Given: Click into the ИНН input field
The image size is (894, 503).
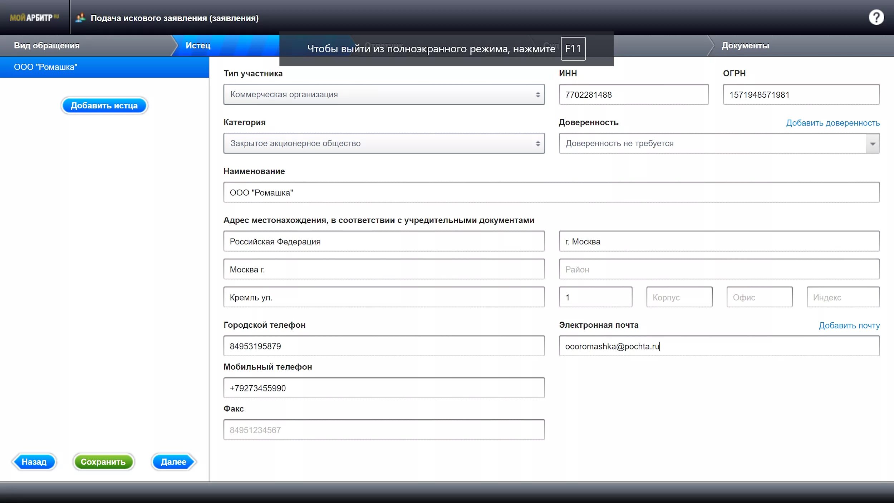Looking at the screenshot, I should (x=633, y=95).
